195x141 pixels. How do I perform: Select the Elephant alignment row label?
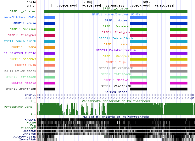(28, 128)
